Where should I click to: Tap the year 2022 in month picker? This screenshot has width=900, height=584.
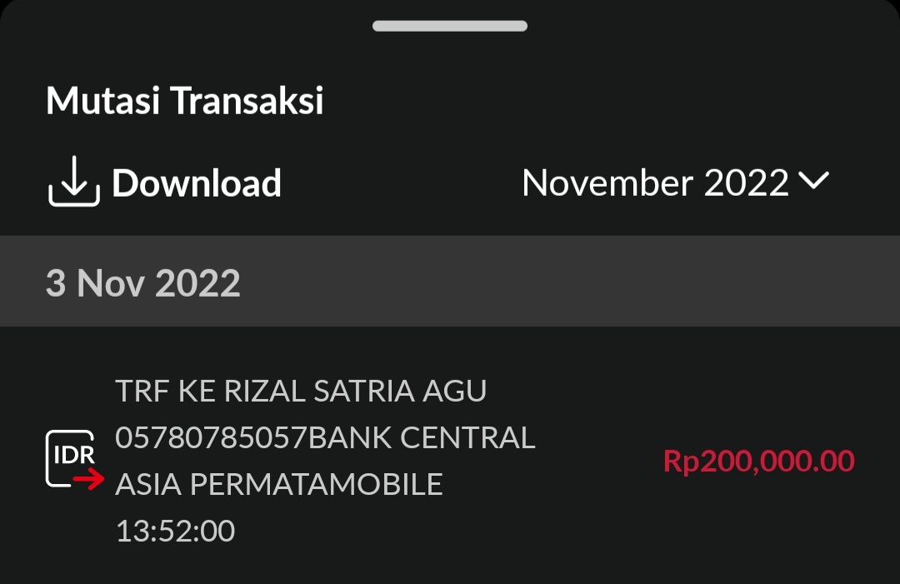[x=747, y=183]
